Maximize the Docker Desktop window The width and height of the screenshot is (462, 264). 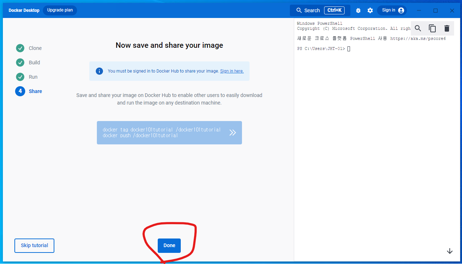click(x=435, y=10)
